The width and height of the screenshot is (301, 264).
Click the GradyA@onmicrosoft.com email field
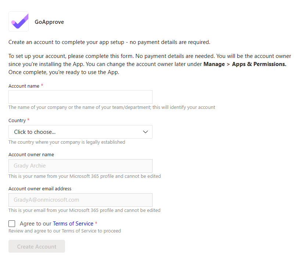(x=80, y=200)
